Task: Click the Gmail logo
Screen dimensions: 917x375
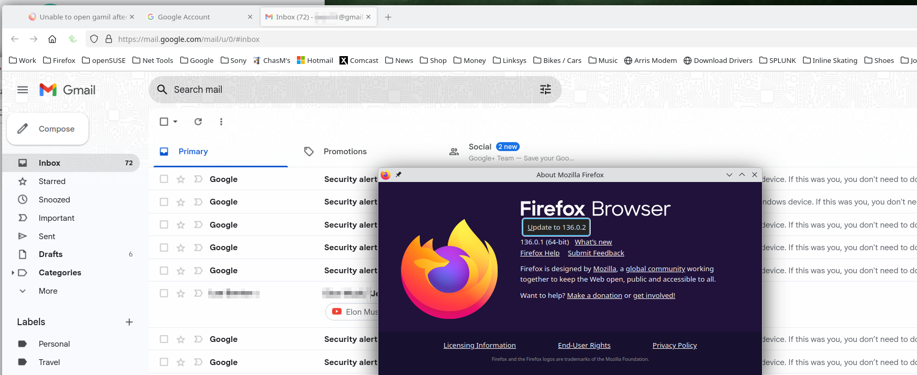Action: click(67, 90)
